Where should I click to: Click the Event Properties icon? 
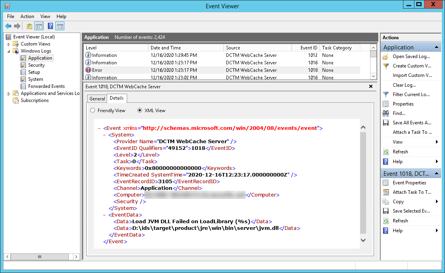click(x=386, y=183)
